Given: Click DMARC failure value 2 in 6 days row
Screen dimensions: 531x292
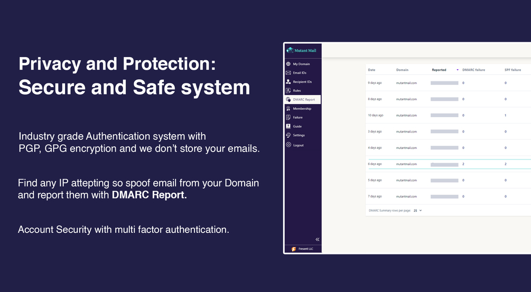Looking at the screenshot, I should tap(463, 164).
